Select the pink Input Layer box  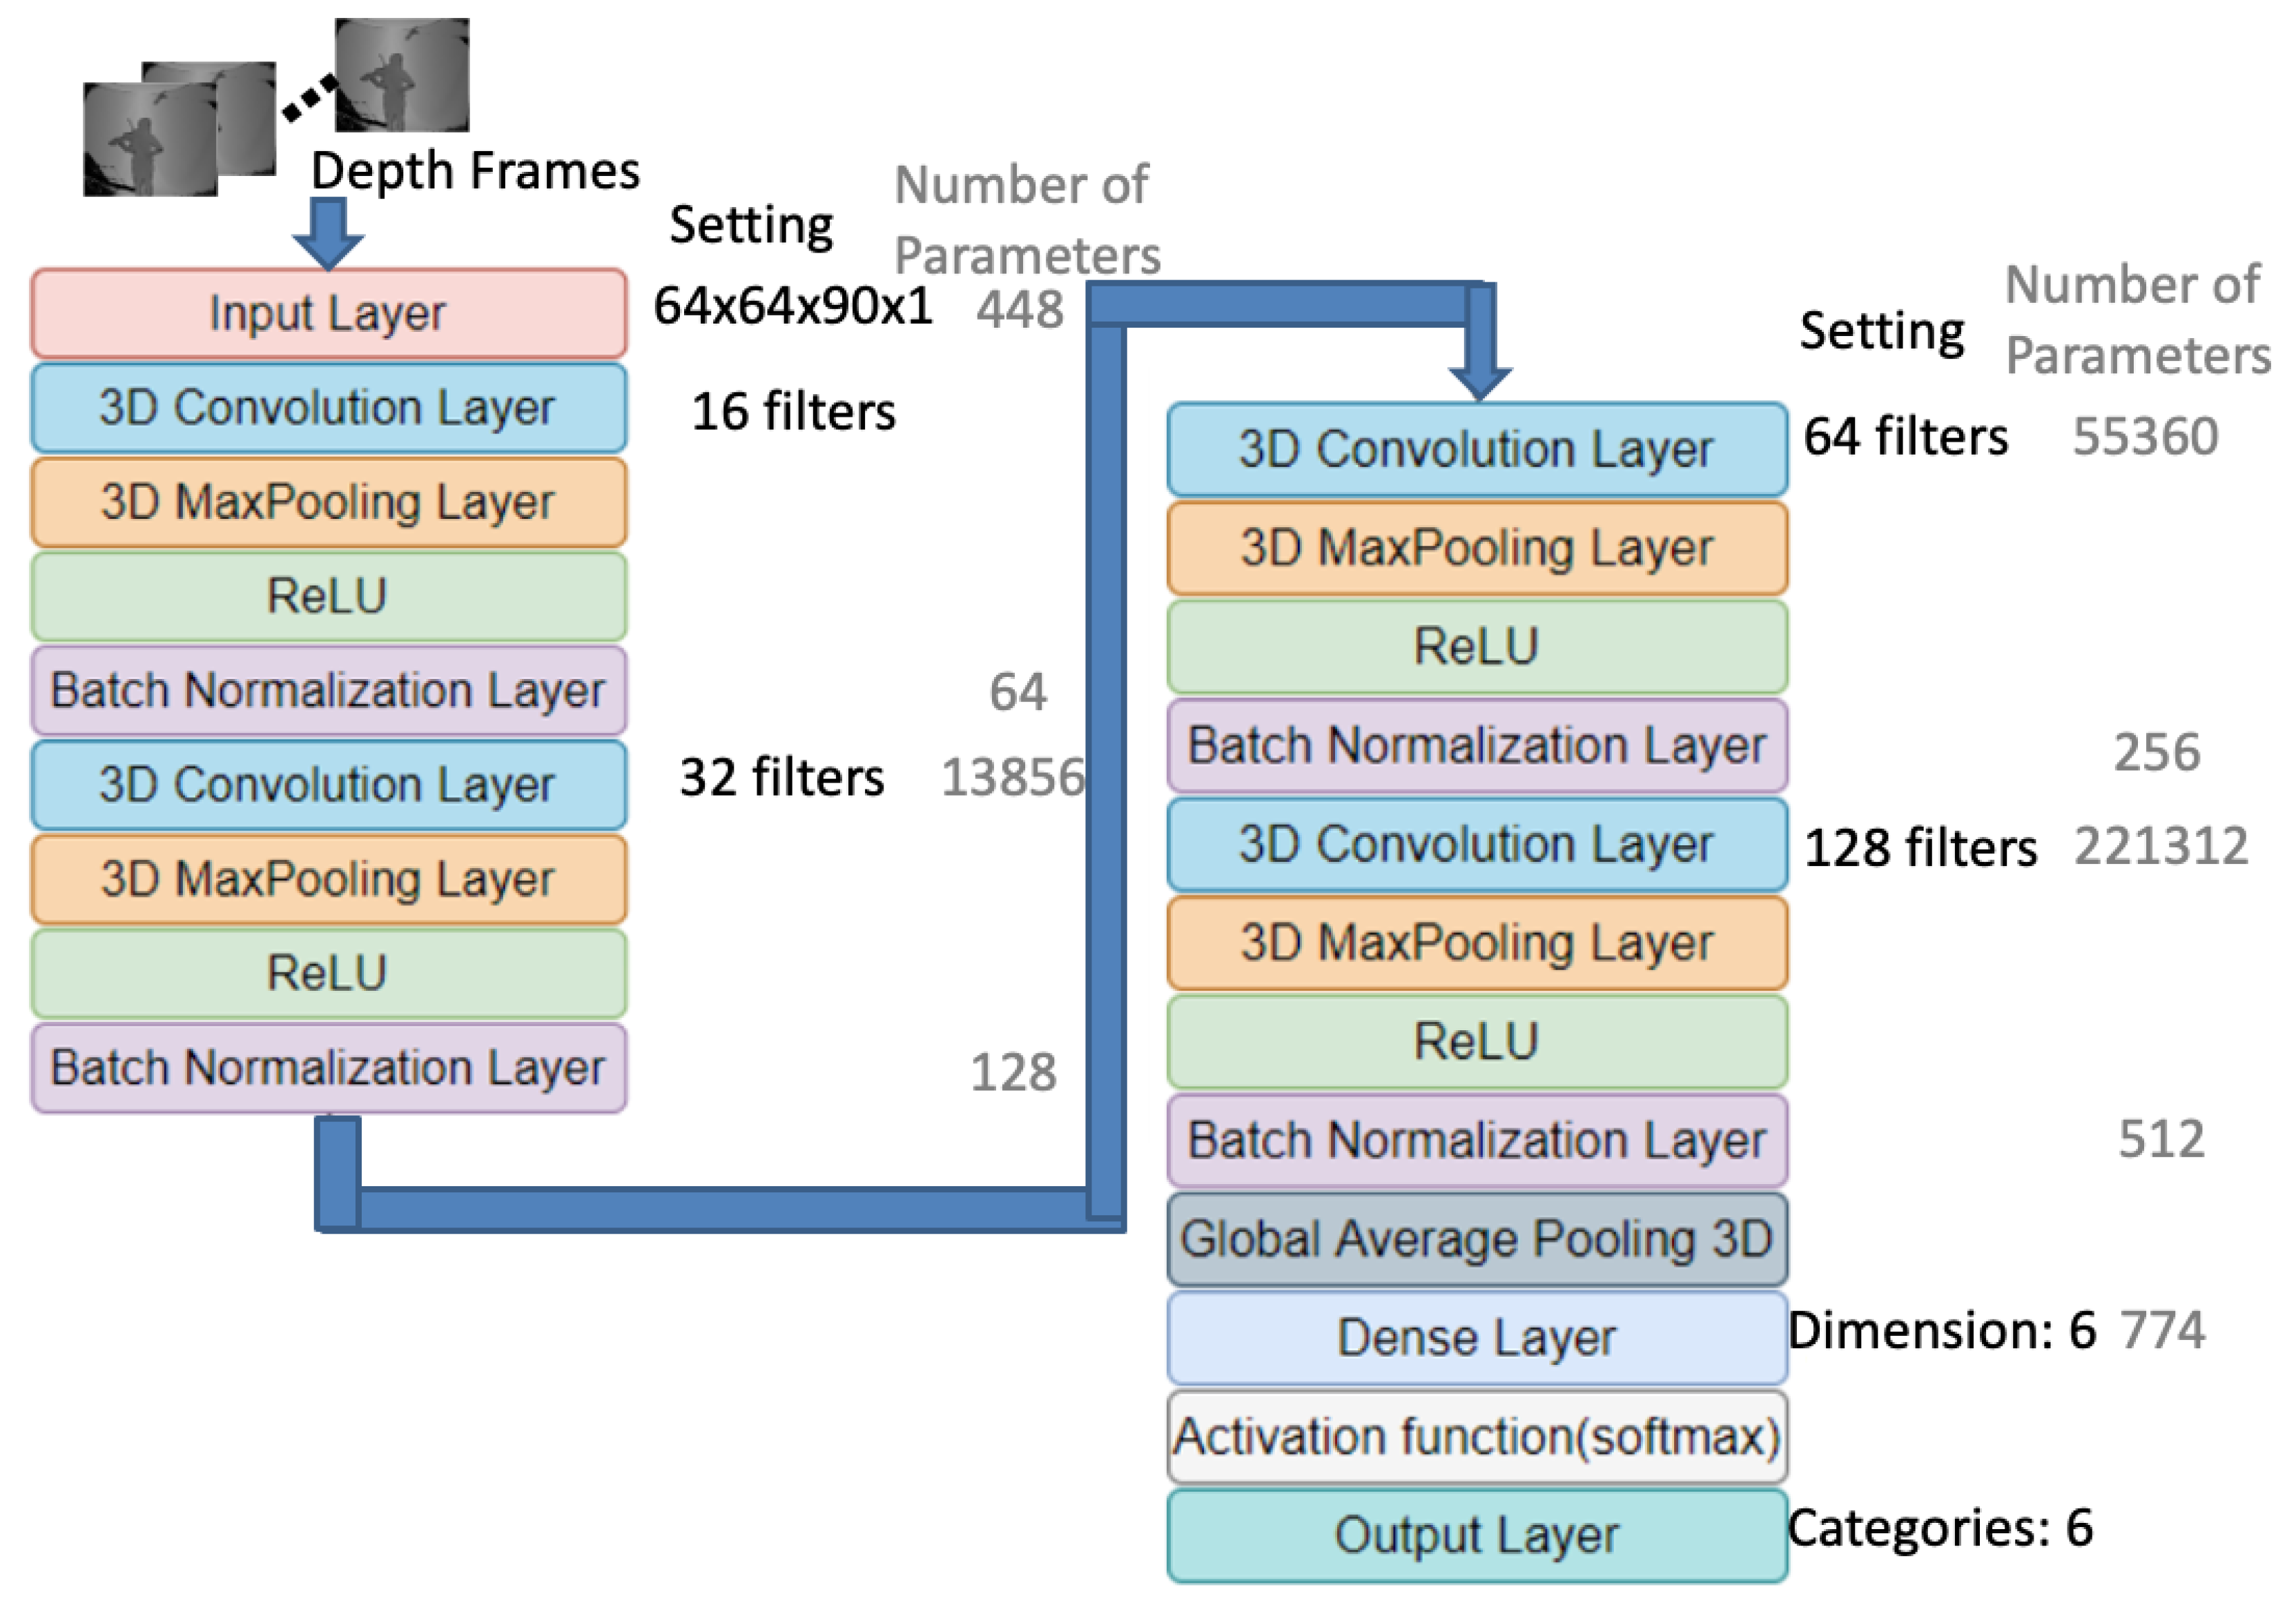pos(328,314)
